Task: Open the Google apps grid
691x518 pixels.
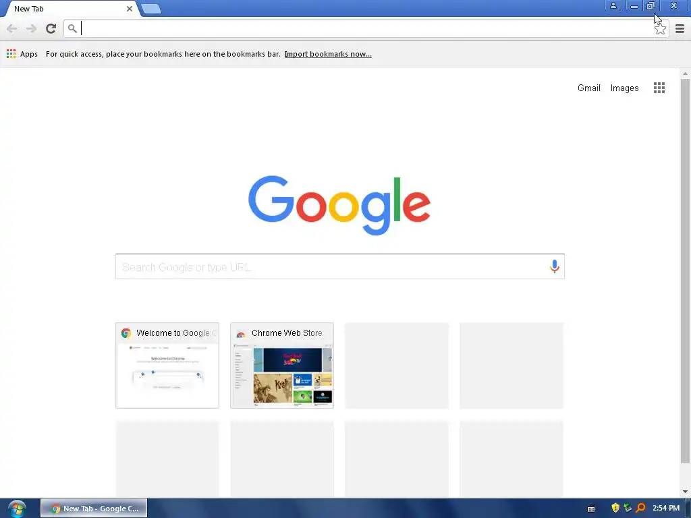Action: coord(659,88)
